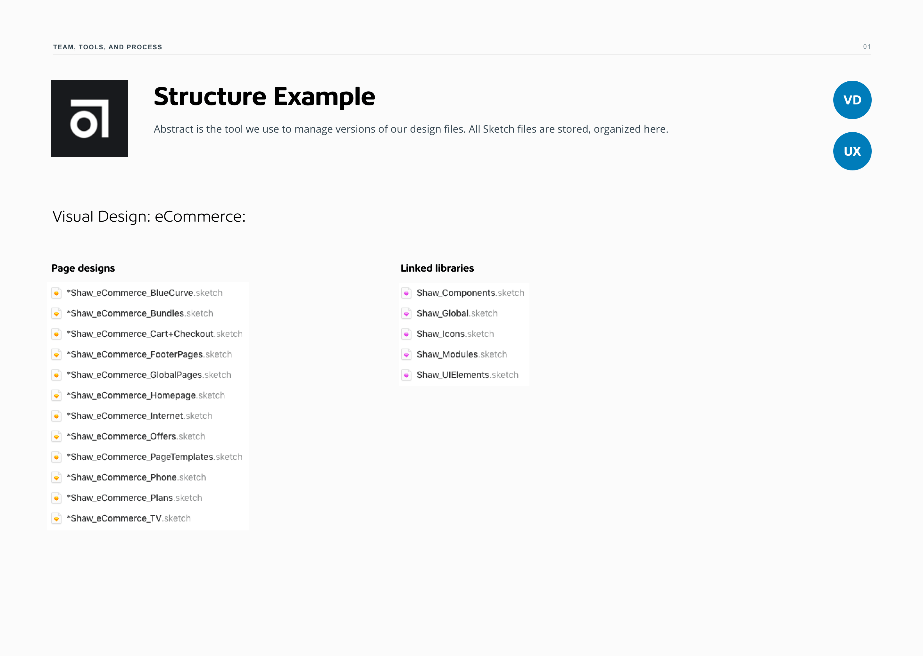Click the pink Sketch icon beside Shaw_UIElements file
This screenshot has height=656, width=923.
[x=406, y=375]
